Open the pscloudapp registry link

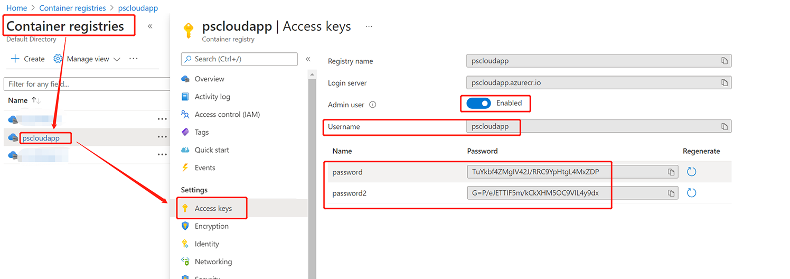pyautogui.click(x=41, y=138)
